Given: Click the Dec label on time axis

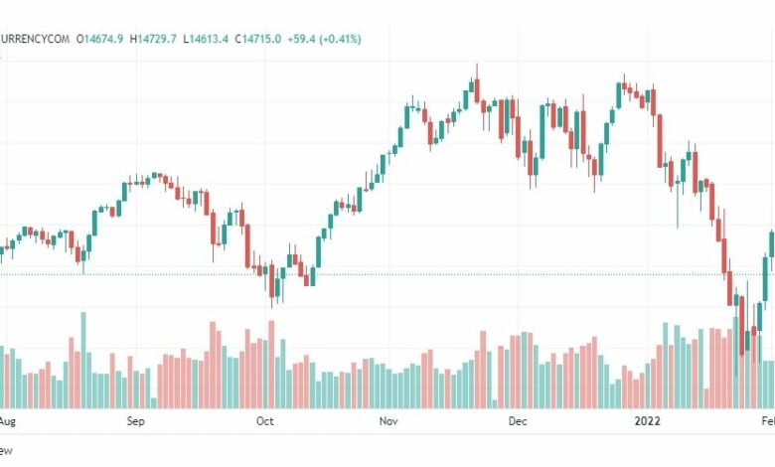Looking at the screenshot, I should [518, 421].
